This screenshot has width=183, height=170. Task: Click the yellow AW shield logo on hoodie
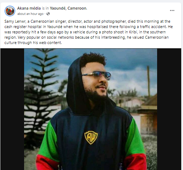[x=91, y=137]
